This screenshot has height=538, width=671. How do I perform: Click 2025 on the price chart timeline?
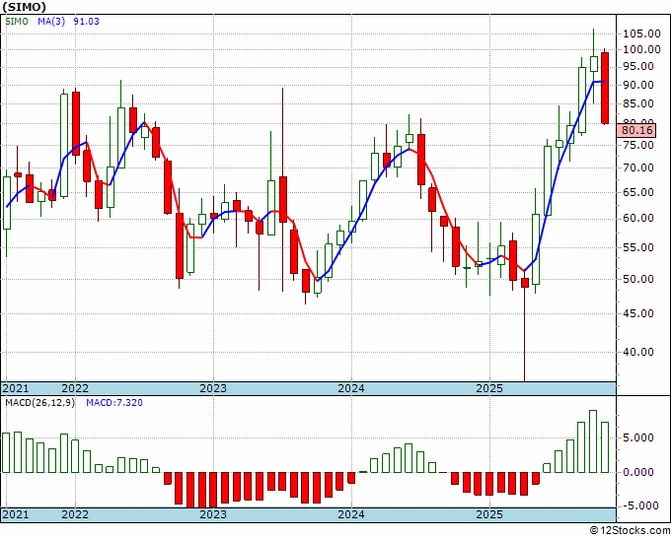click(x=490, y=388)
